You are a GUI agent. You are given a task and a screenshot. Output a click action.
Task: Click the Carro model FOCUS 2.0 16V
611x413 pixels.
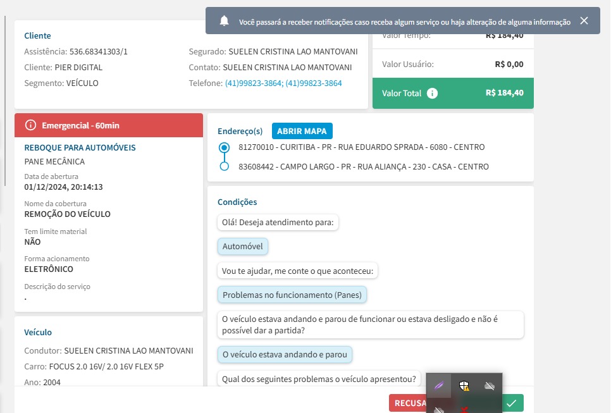(x=106, y=367)
